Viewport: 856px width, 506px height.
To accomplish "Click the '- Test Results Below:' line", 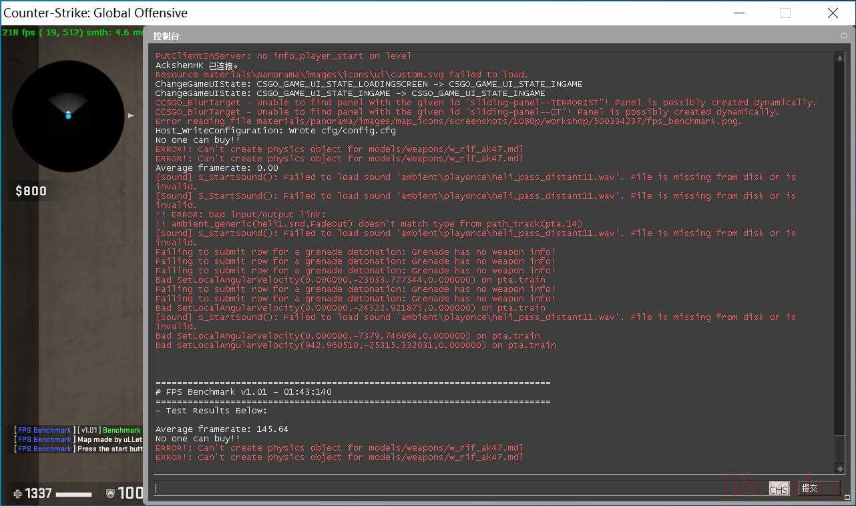I will pyautogui.click(x=211, y=411).
